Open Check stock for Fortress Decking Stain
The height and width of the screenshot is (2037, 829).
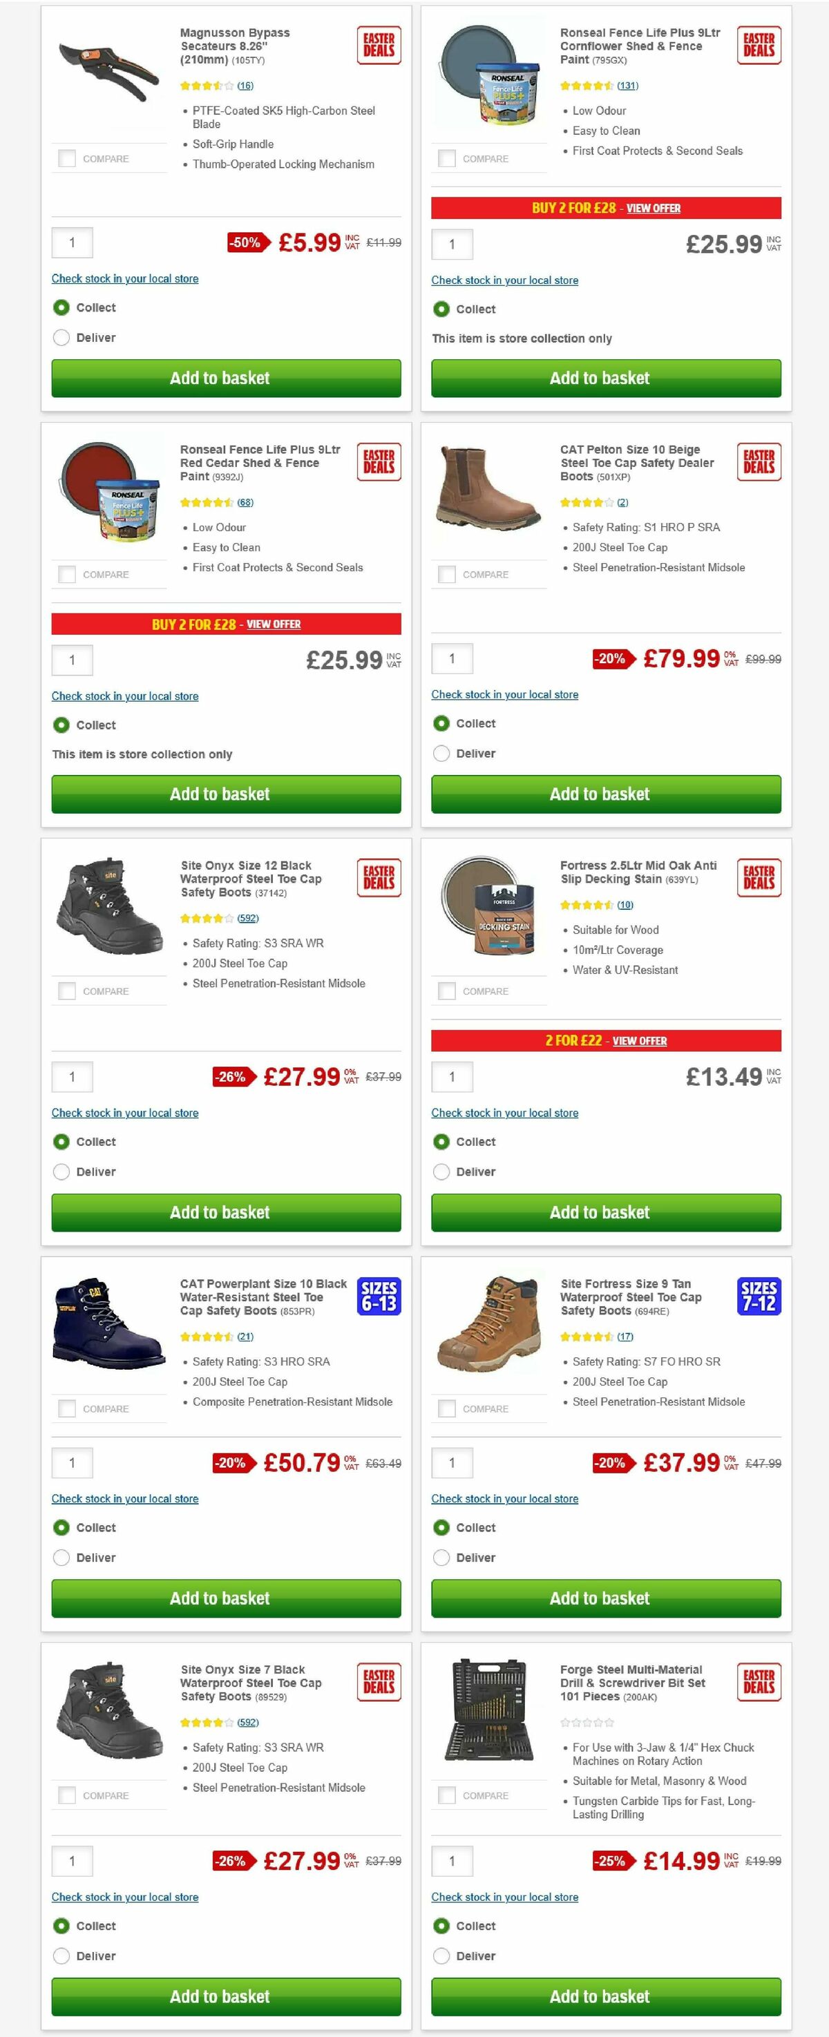505,1113
